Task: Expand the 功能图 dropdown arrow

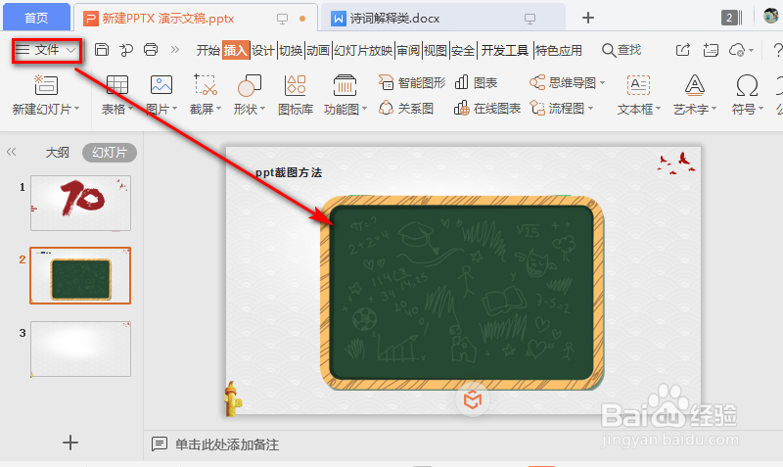Action: coord(364,109)
